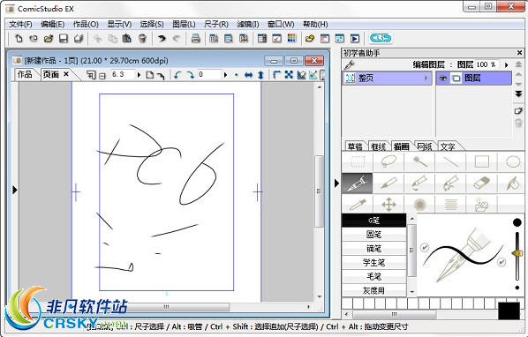This screenshot has width=528, height=337.
Task: Click the rotate view left arrow
Action: (177, 75)
